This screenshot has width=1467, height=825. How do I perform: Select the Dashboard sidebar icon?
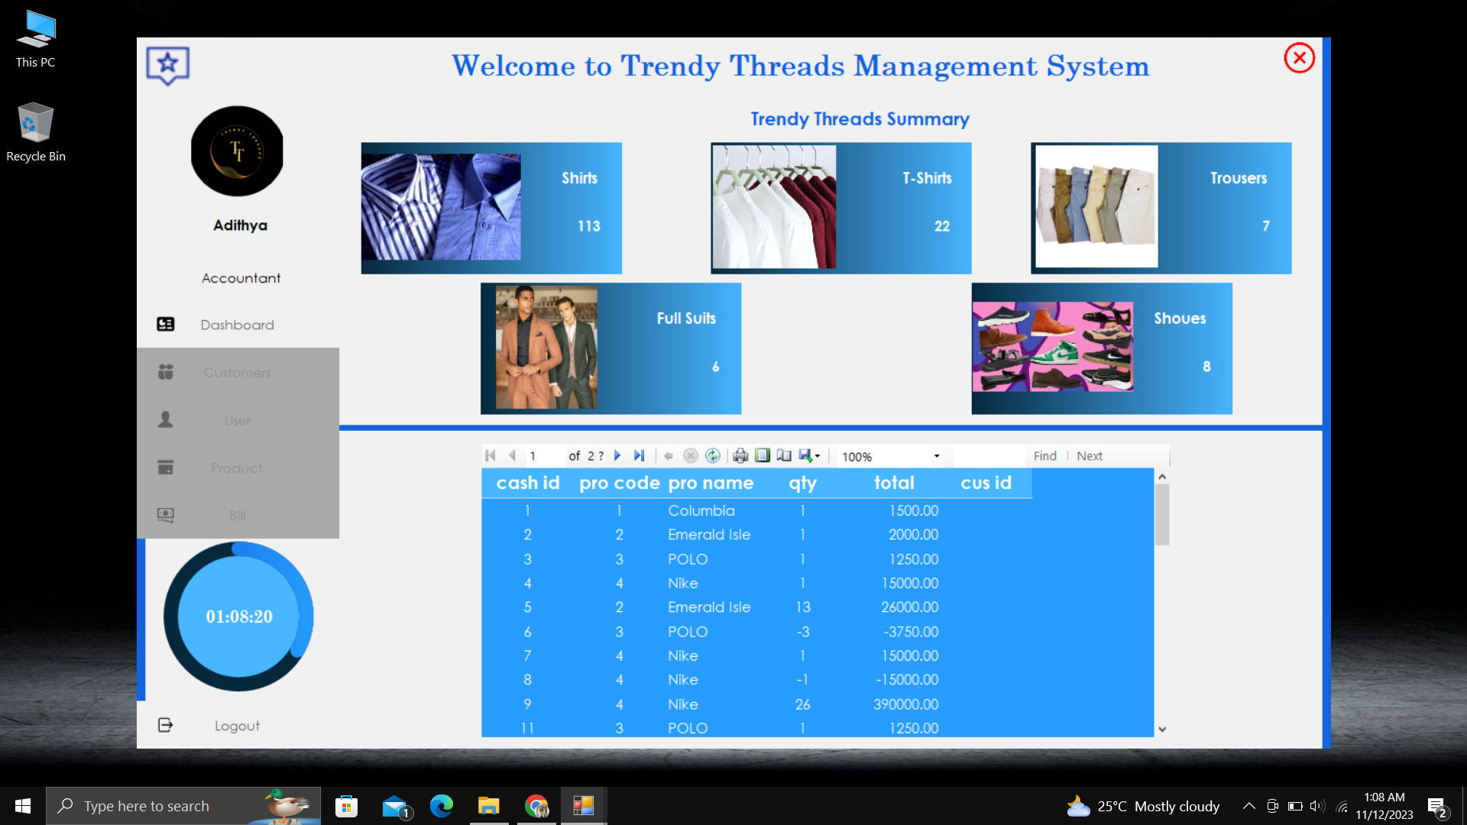tap(165, 324)
